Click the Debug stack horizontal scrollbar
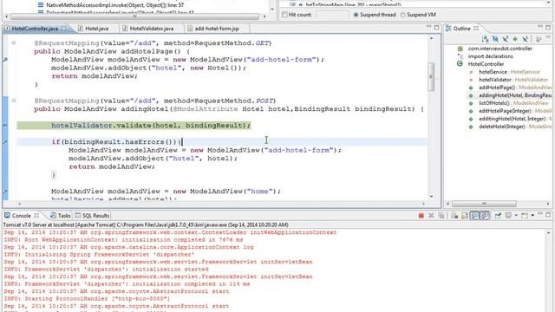Viewport: 555px width, 312px height. [x=134, y=16]
